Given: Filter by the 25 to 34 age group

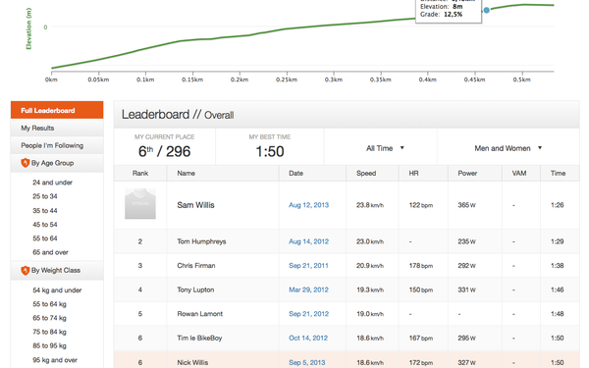Looking at the screenshot, I should click(x=45, y=196).
